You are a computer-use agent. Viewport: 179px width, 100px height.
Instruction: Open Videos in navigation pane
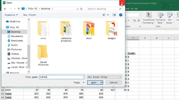pos(13,54)
